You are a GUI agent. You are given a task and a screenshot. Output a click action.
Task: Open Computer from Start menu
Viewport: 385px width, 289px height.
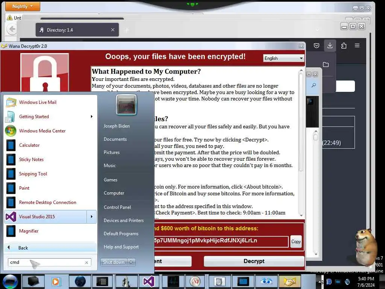(x=114, y=193)
